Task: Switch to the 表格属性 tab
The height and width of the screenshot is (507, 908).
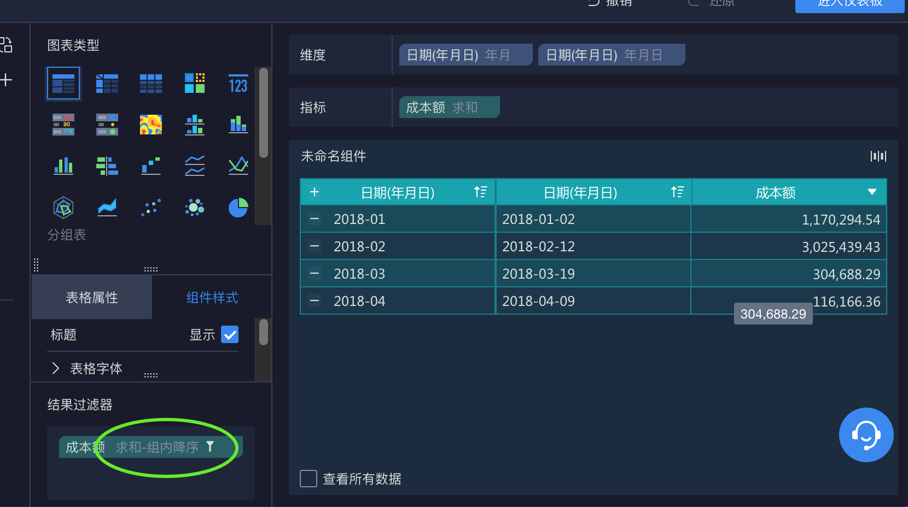Action: 92,297
